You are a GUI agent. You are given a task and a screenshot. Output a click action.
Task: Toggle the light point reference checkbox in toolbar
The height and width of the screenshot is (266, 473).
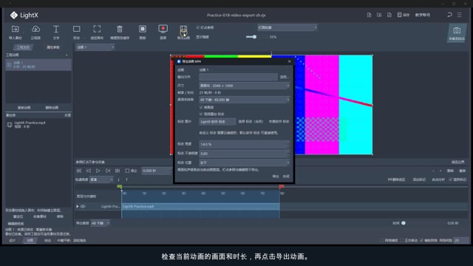(198, 27)
